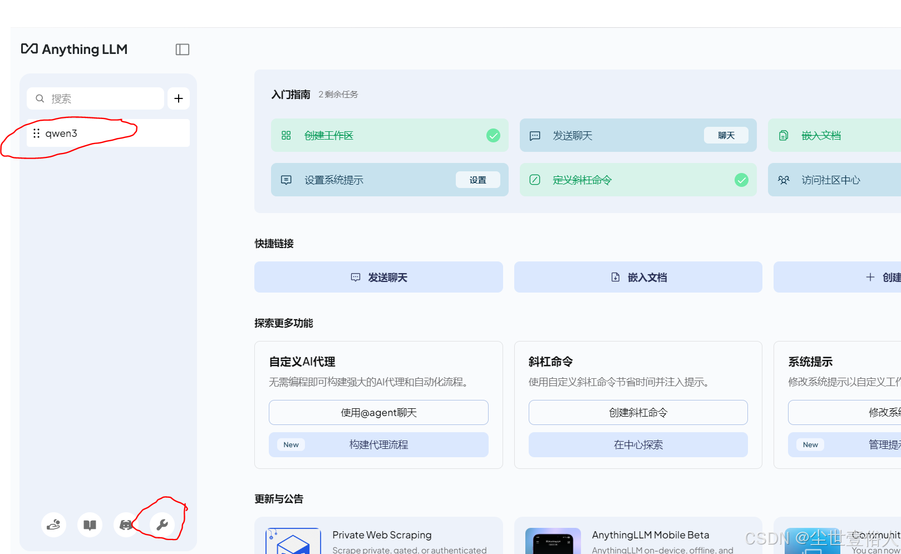Click the 设置 button on the system prompt task

(477, 180)
